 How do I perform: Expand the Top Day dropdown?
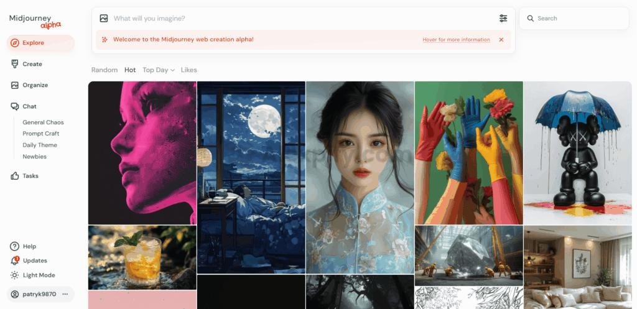(159, 70)
